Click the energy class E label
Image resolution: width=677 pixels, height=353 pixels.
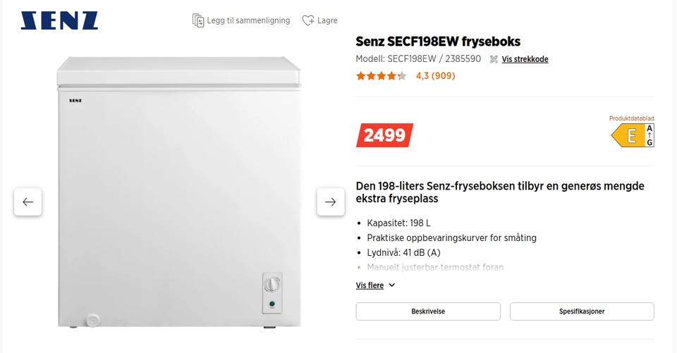click(x=633, y=135)
